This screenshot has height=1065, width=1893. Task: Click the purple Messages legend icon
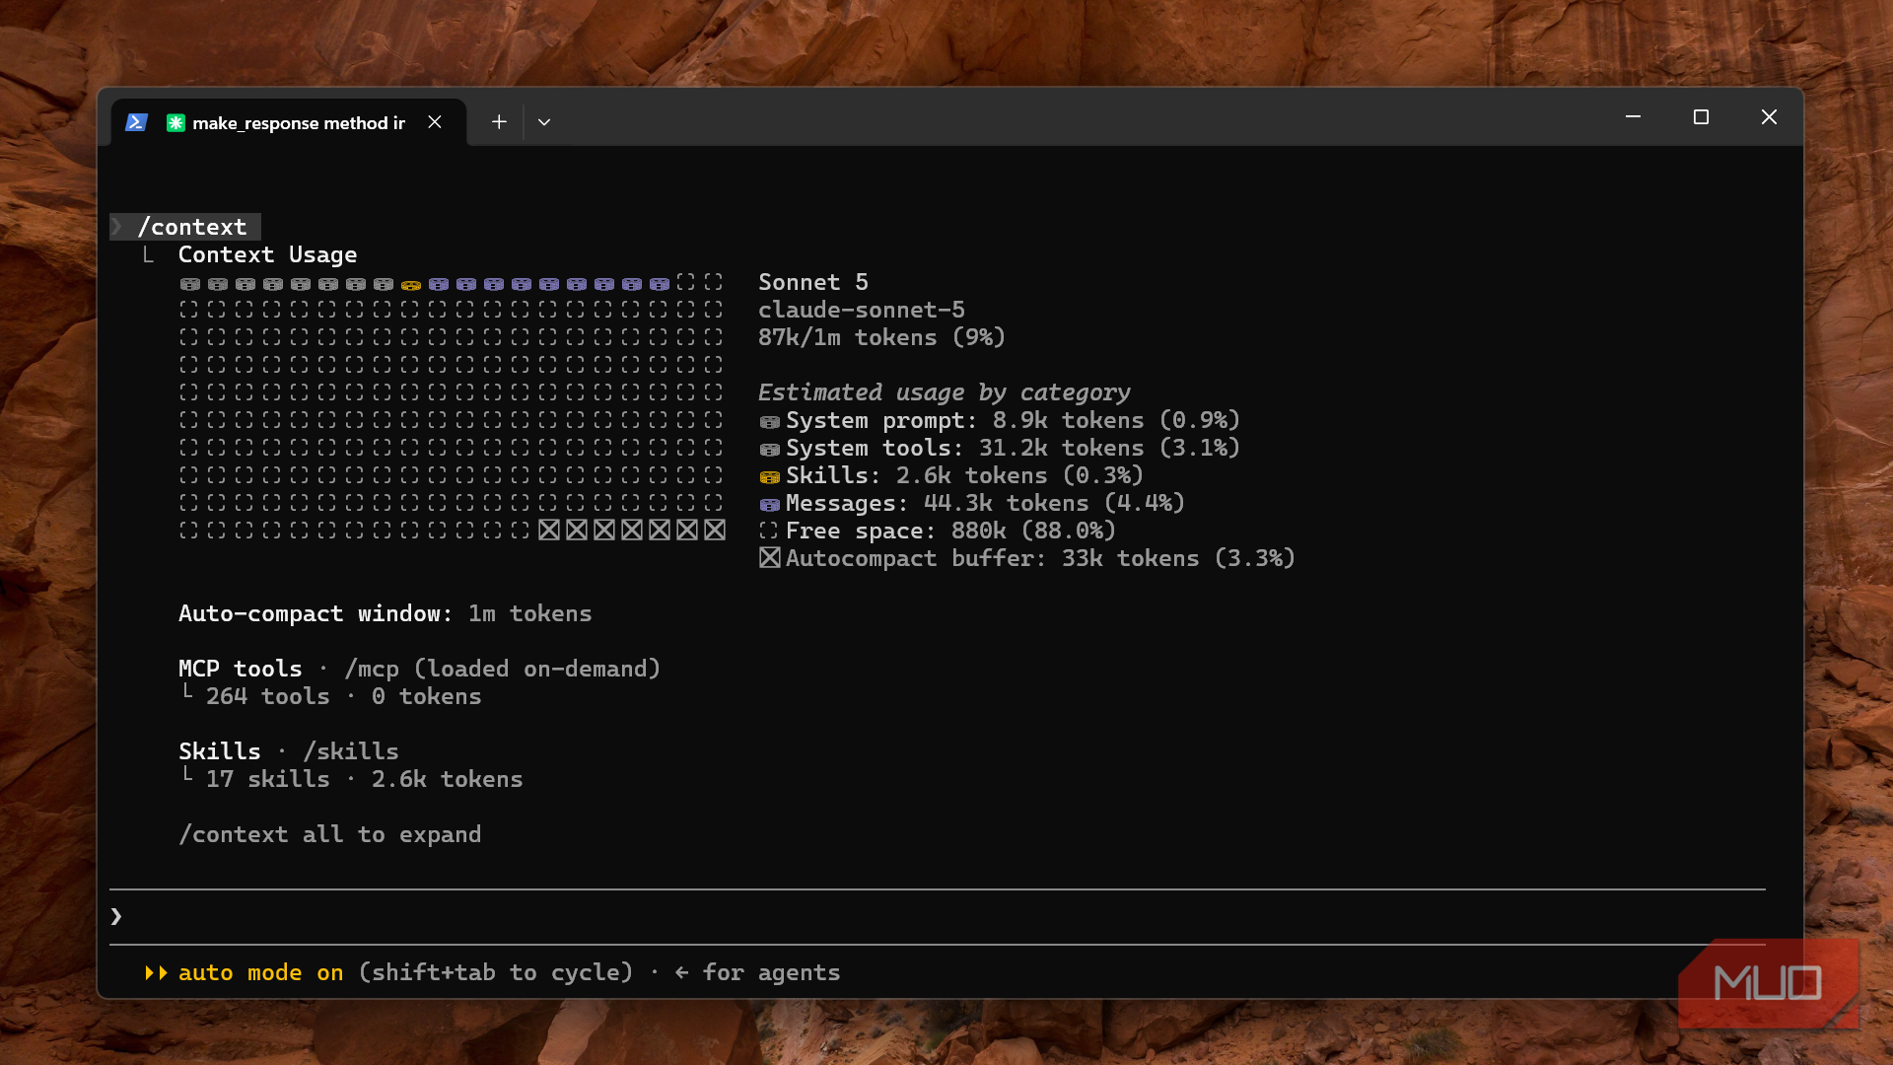(x=770, y=505)
